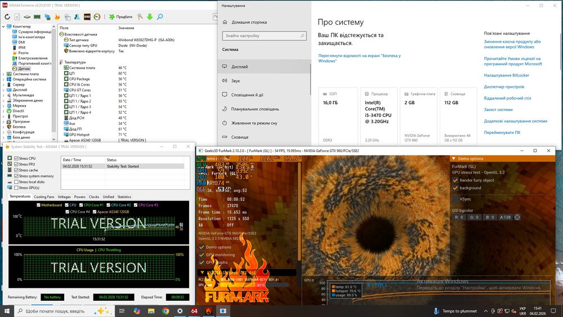Open Task View from taskbar
563x317 pixels.
[x=122, y=311]
